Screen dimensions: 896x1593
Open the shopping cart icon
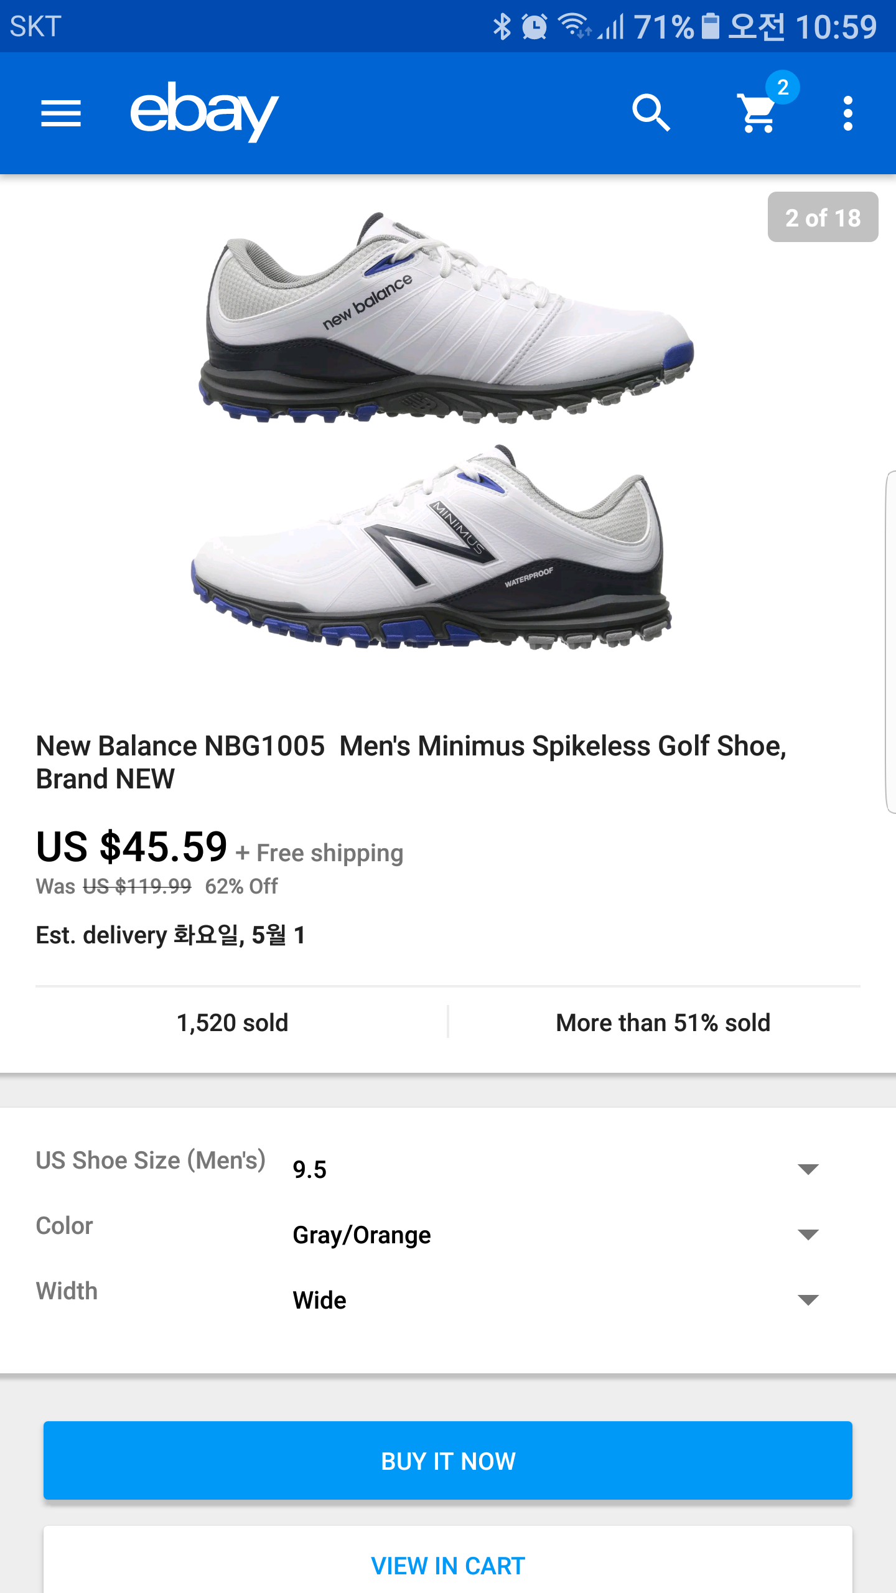click(758, 114)
